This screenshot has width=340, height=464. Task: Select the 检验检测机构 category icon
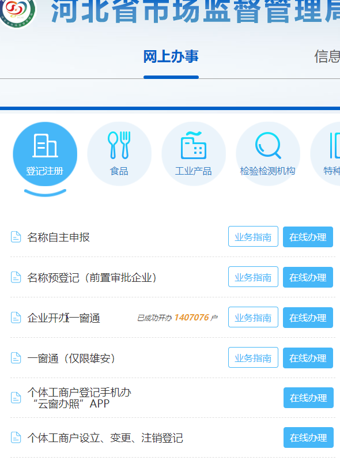coord(268,154)
